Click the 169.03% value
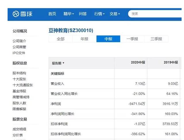This screenshot has width=184, height=140. click(x=171, y=114)
